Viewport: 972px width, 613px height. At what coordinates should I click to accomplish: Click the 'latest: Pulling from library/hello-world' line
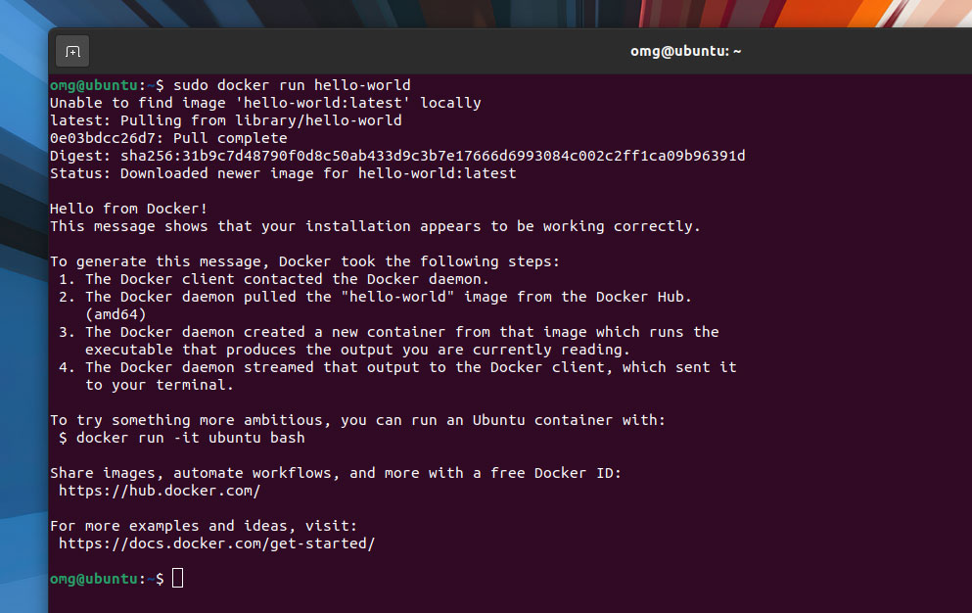point(226,120)
